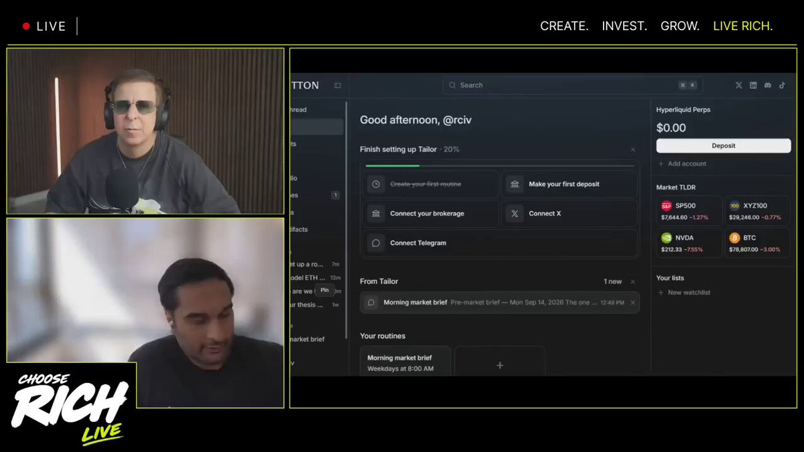The height and width of the screenshot is (452, 804).
Task: Click the '1 new' label beside From Tailor
Action: tap(612, 282)
